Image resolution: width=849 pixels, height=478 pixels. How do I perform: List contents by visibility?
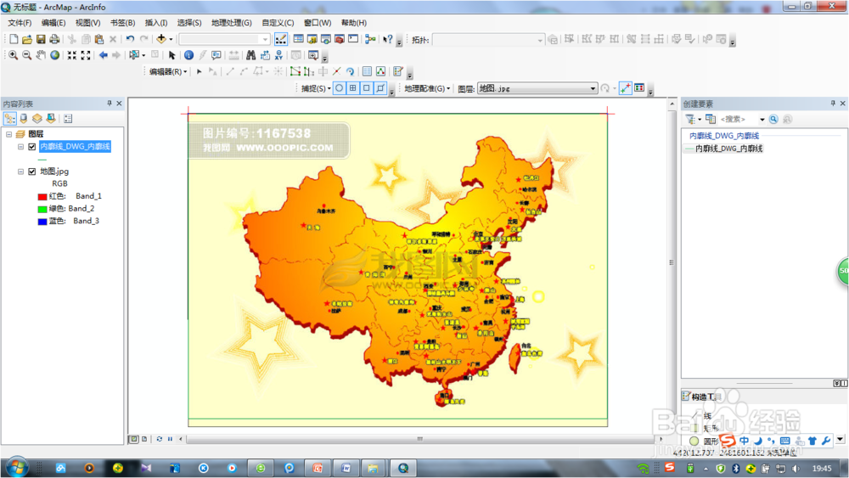pyautogui.click(x=37, y=119)
